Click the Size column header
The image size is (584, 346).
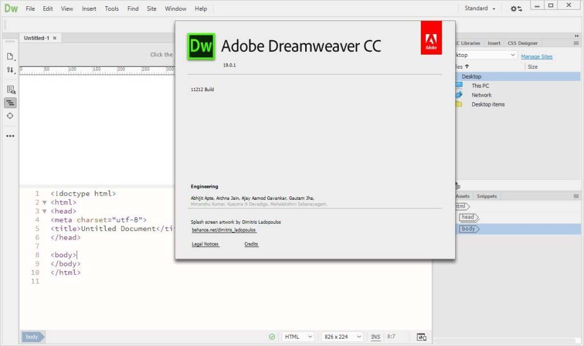click(x=533, y=67)
